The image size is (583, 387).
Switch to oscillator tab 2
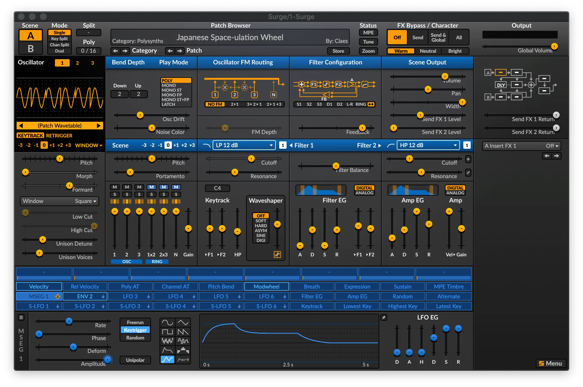(77, 63)
